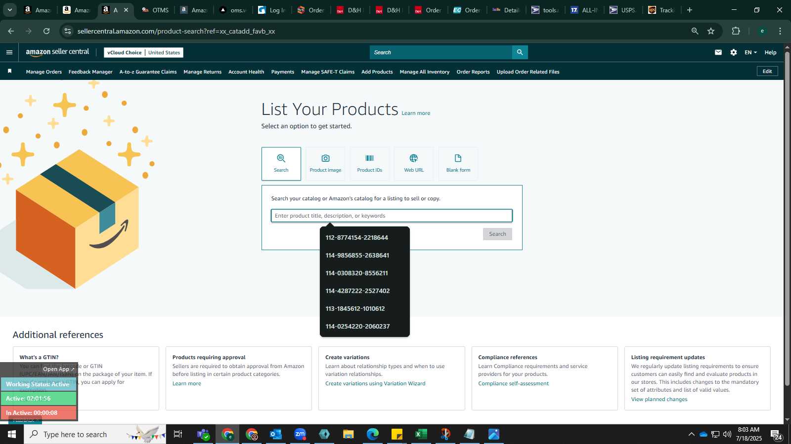Select the Web URL globe option
Viewport: 791px width, 444px height.
414,164
